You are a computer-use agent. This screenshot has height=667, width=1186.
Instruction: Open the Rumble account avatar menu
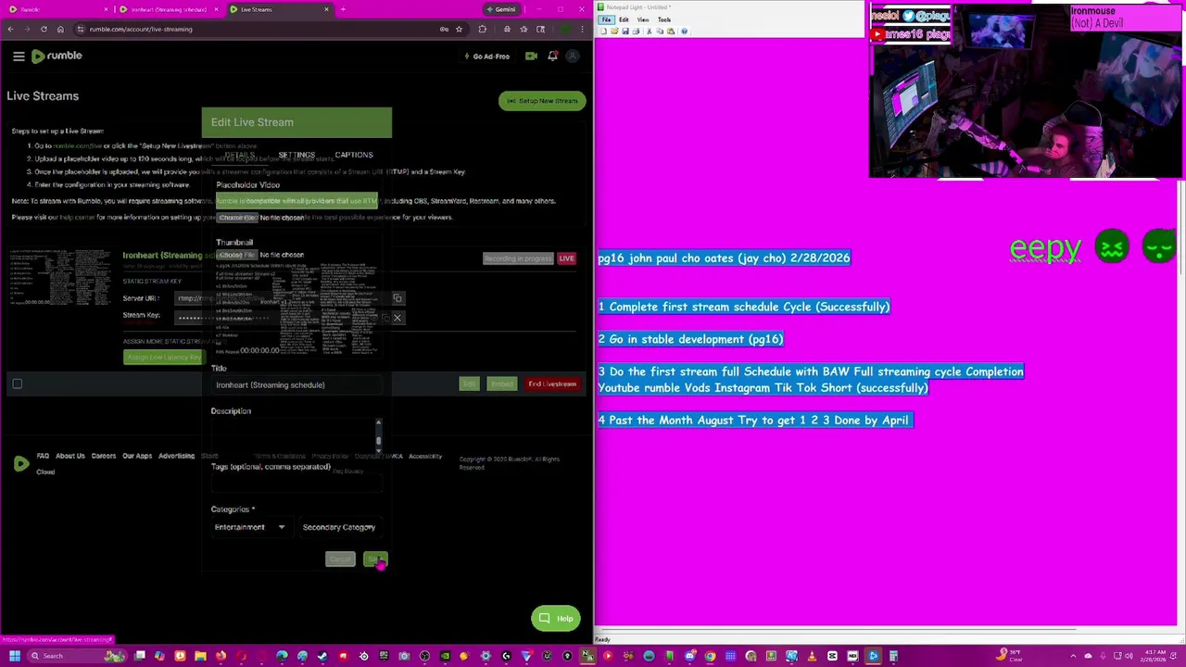click(573, 57)
